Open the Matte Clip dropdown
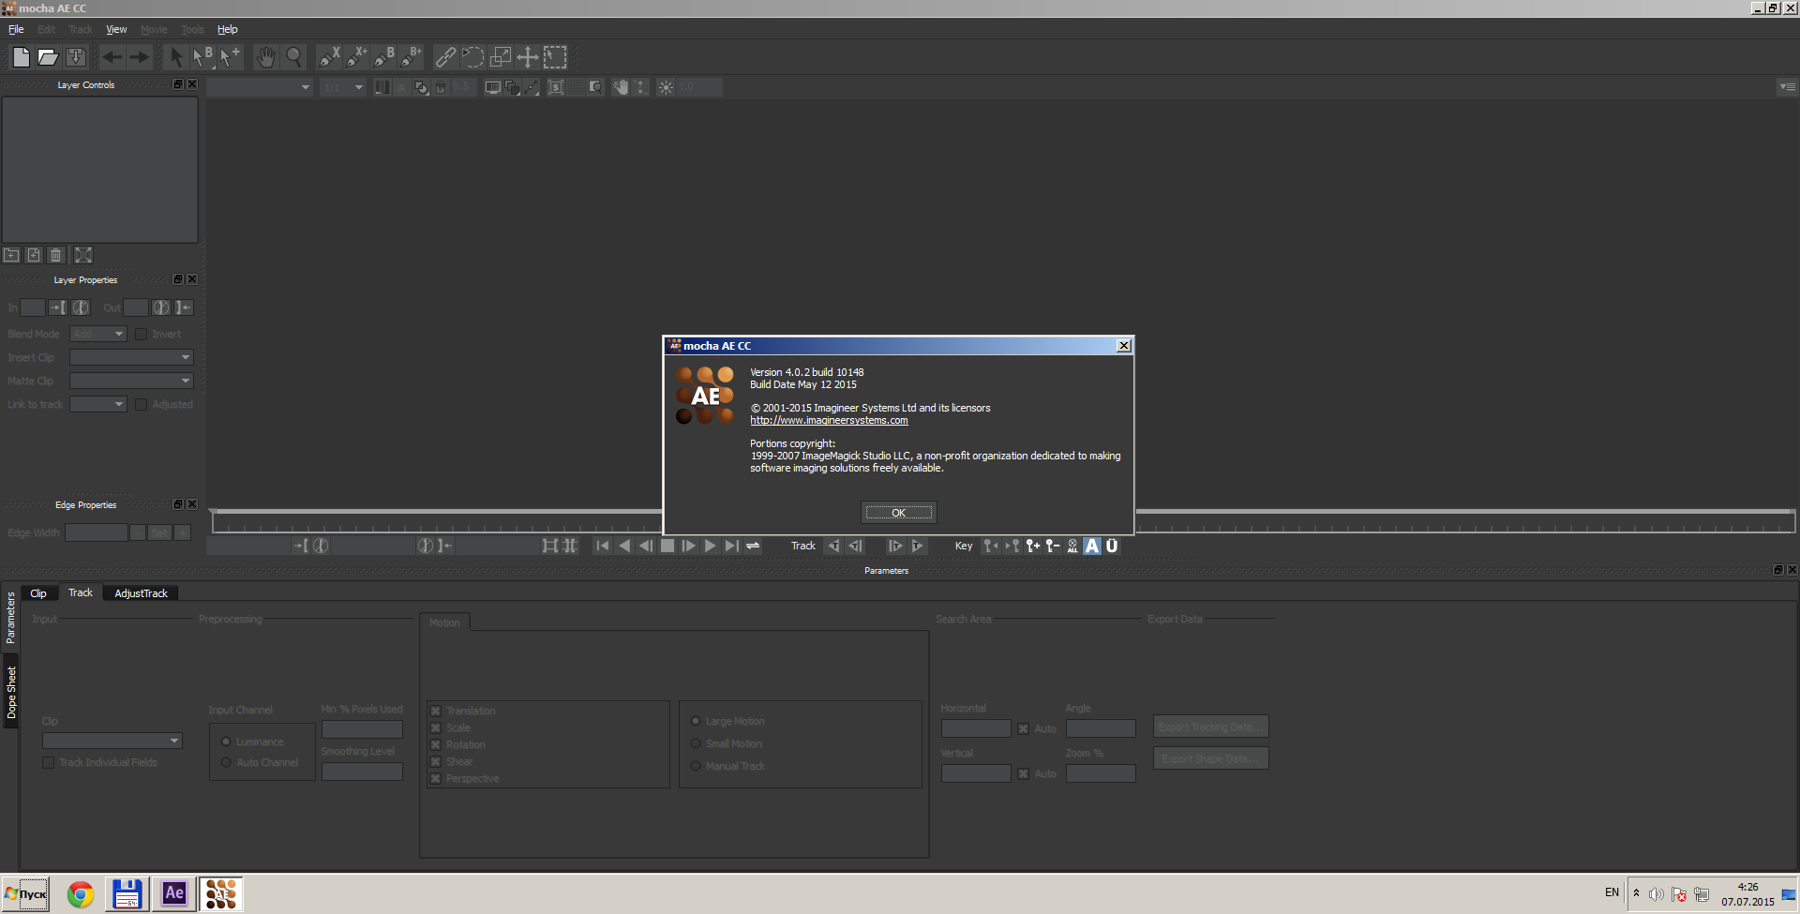The width and height of the screenshot is (1800, 914). tap(131, 381)
